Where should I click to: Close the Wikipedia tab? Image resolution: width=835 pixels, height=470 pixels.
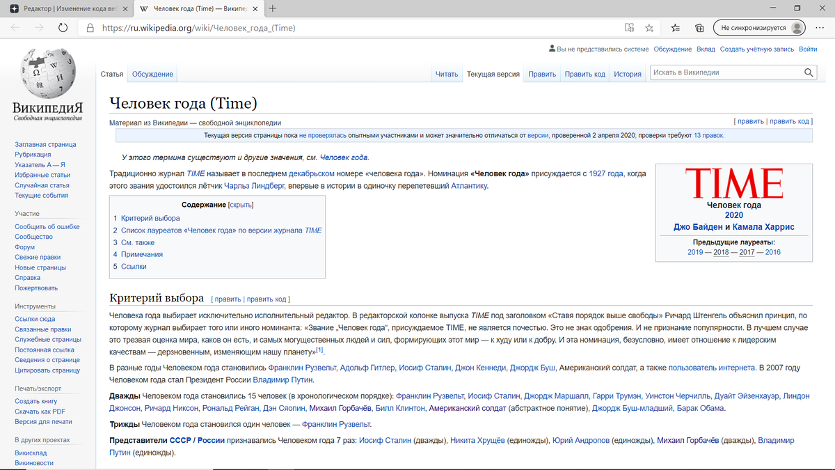pos(254,8)
